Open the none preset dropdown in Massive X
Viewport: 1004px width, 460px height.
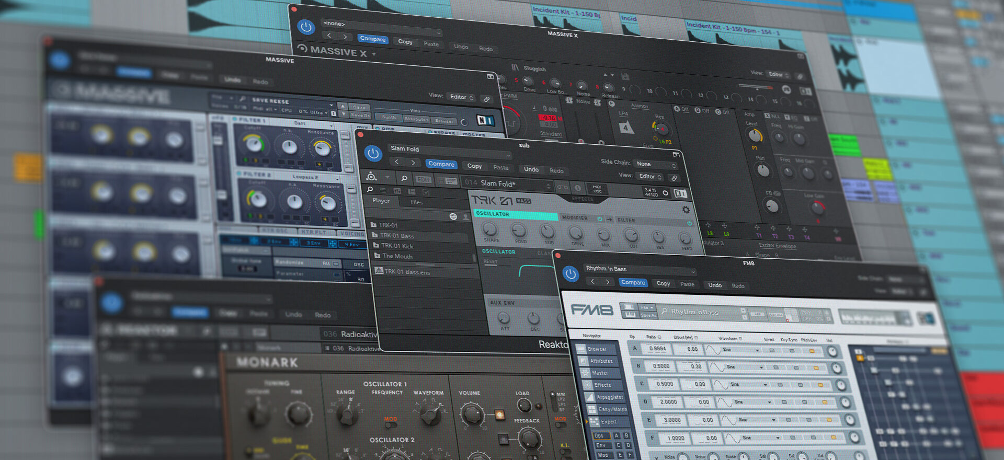[382, 27]
